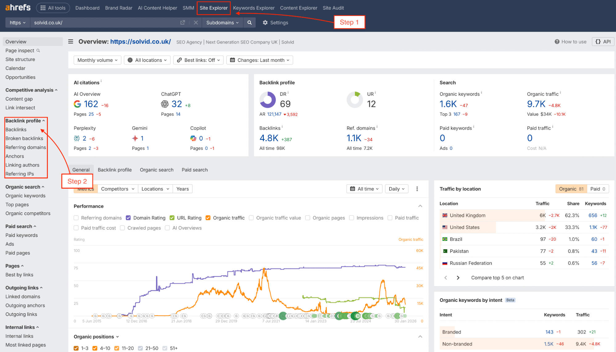
Task: Click the hamburger icon beside the Overview heading
Action: click(x=71, y=42)
